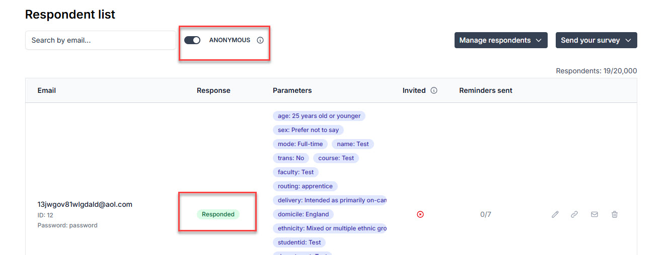Image resolution: width=670 pixels, height=255 pixels.
Task: Click the Responded status badge
Action: click(218, 214)
